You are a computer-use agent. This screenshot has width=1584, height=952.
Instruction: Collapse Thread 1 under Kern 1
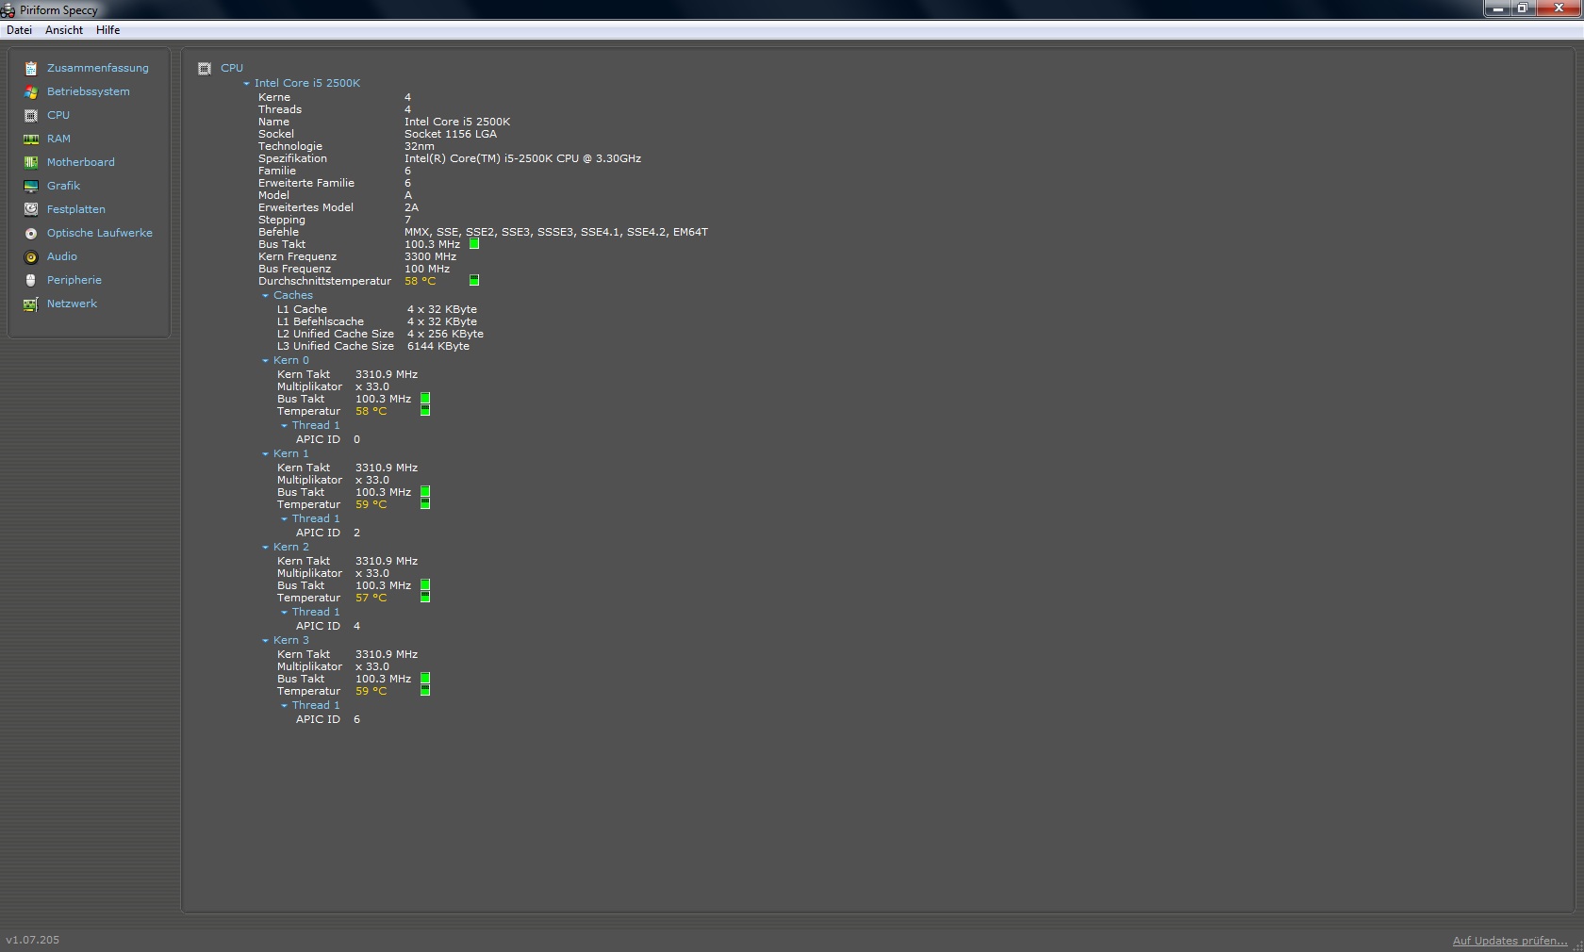coord(285,519)
